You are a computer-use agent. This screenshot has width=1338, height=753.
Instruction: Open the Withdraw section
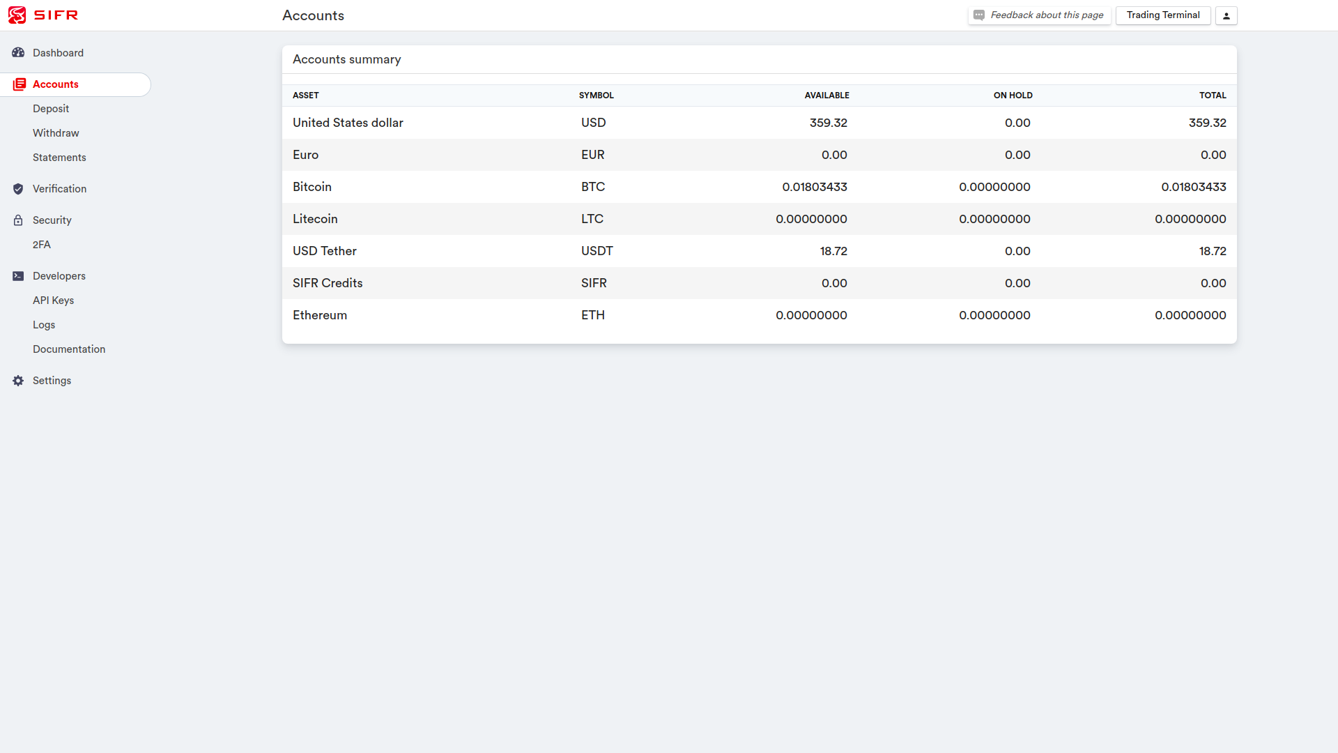(56, 133)
